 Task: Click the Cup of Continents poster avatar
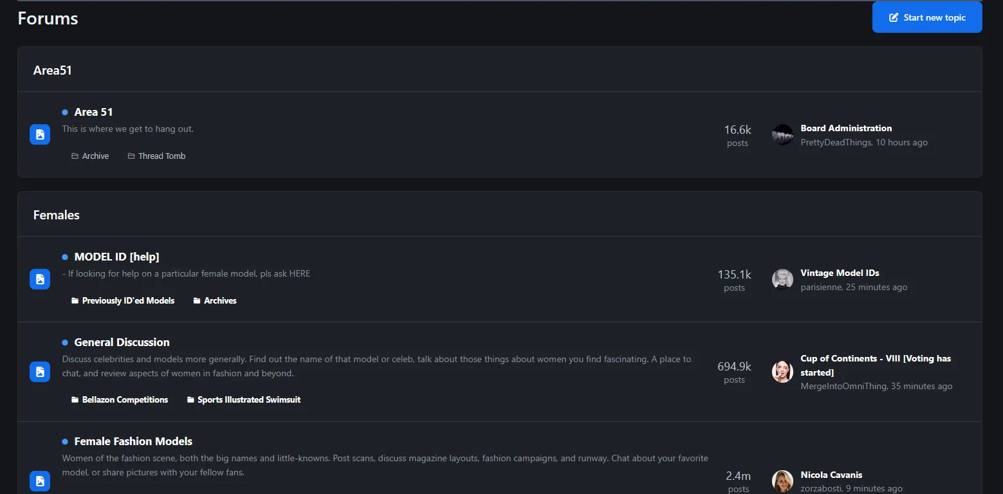pyautogui.click(x=782, y=372)
